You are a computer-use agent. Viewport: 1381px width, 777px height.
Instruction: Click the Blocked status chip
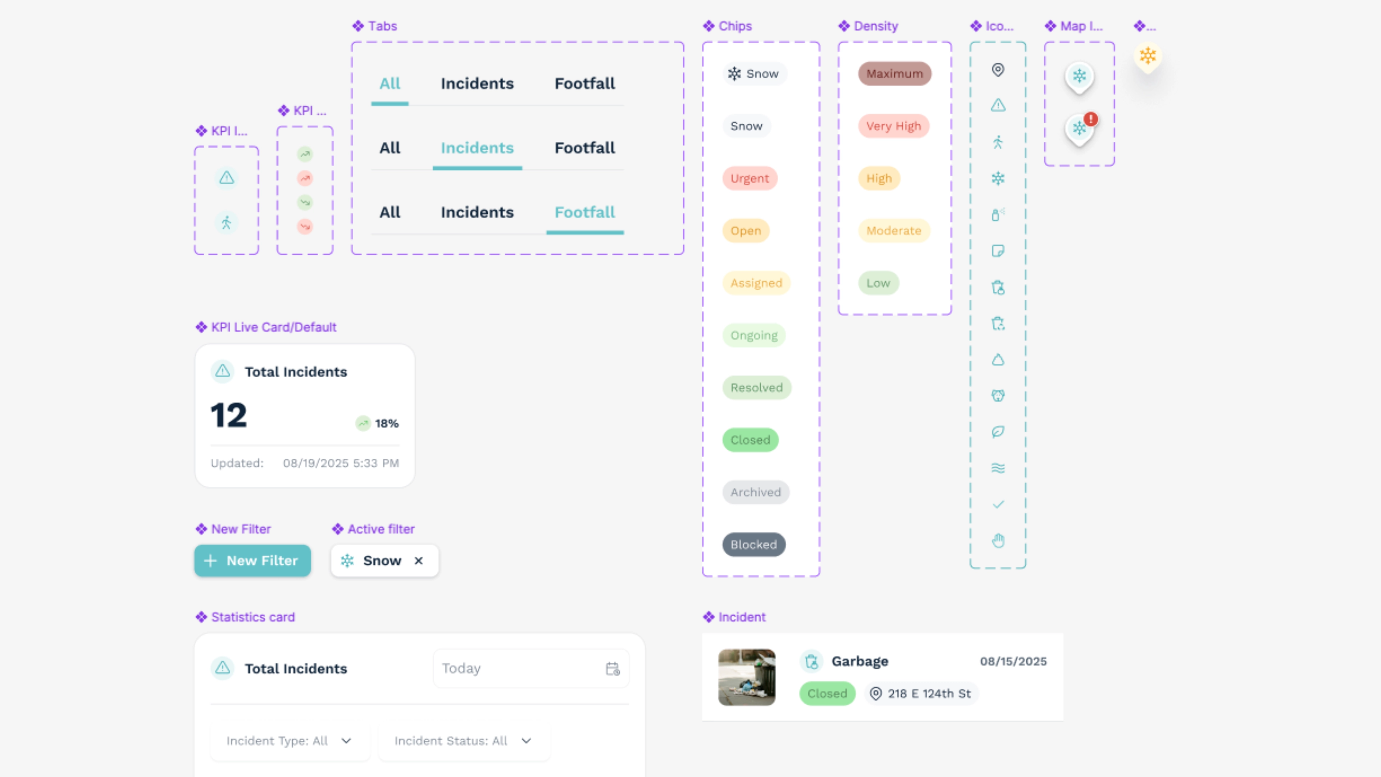click(x=753, y=544)
